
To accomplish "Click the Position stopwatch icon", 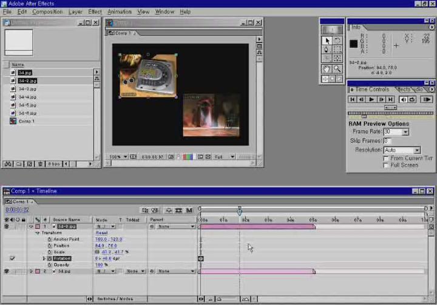I will pos(50,246).
